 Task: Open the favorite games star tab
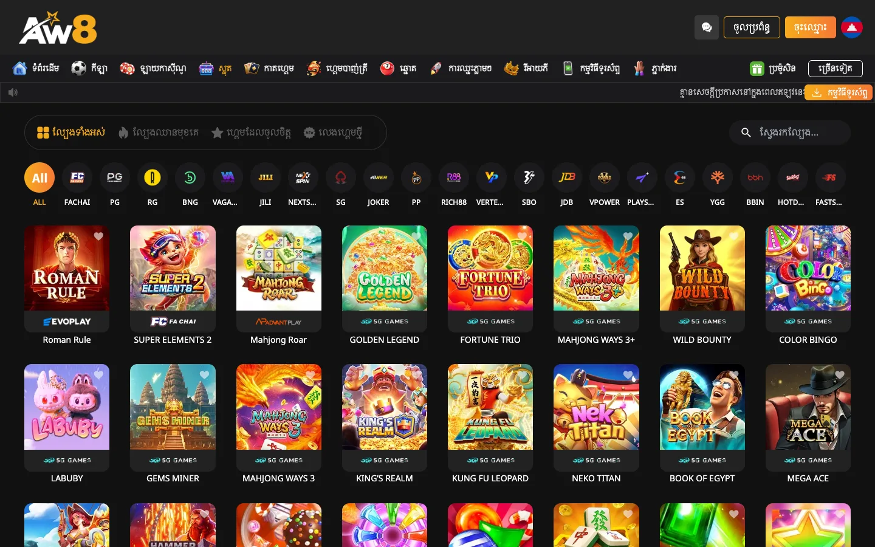(251, 132)
